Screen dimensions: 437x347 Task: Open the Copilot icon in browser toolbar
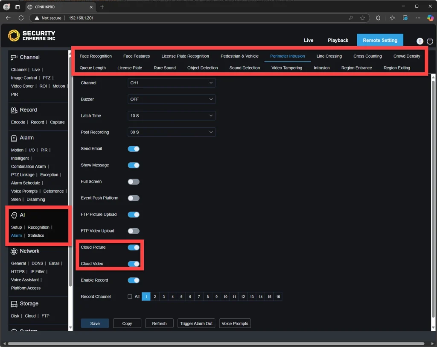tap(430, 18)
